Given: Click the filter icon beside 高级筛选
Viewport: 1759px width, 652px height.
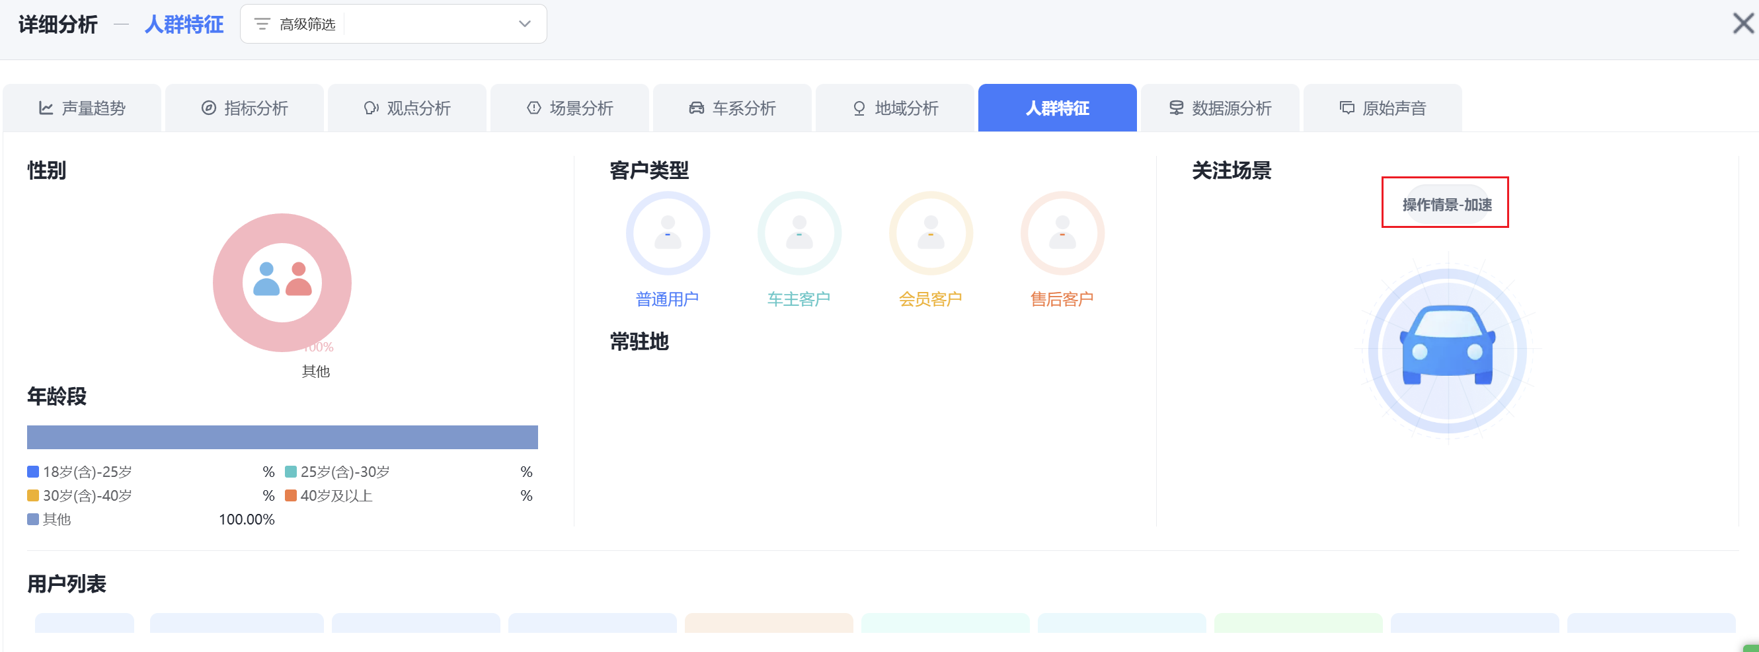Looking at the screenshot, I should [x=262, y=24].
